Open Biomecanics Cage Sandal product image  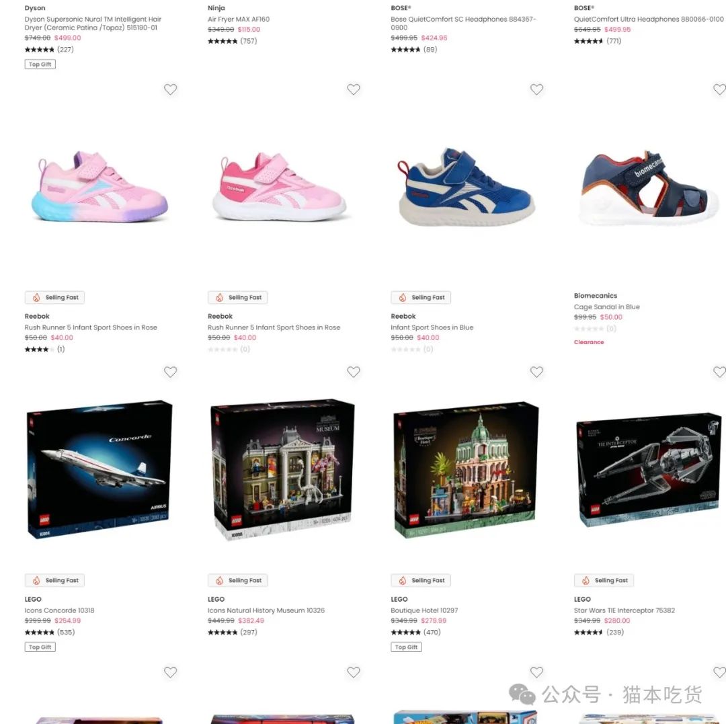[x=649, y=189]
